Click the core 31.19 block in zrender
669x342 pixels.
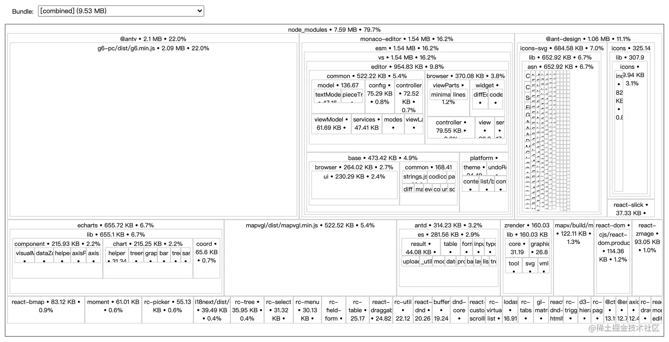[517, 248]
